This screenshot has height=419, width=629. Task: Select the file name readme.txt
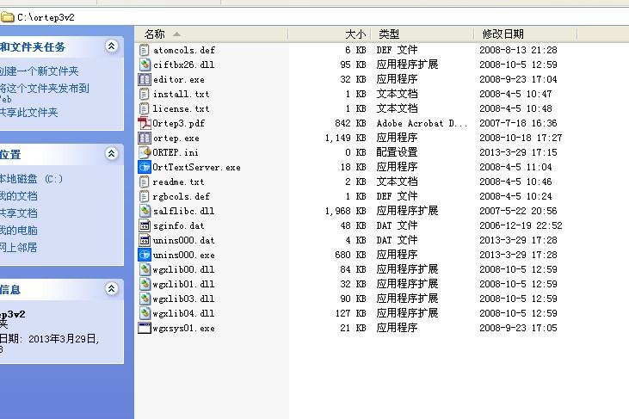178,182
